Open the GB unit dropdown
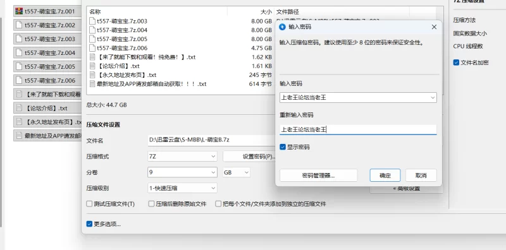Screen dimensions: 506x250 [x=237, y=172]
